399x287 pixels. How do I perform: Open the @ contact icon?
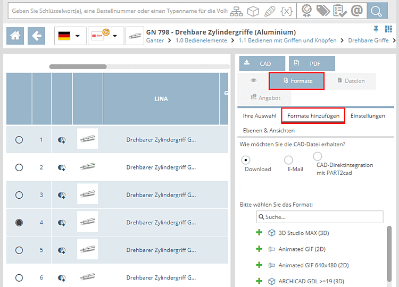357,11
